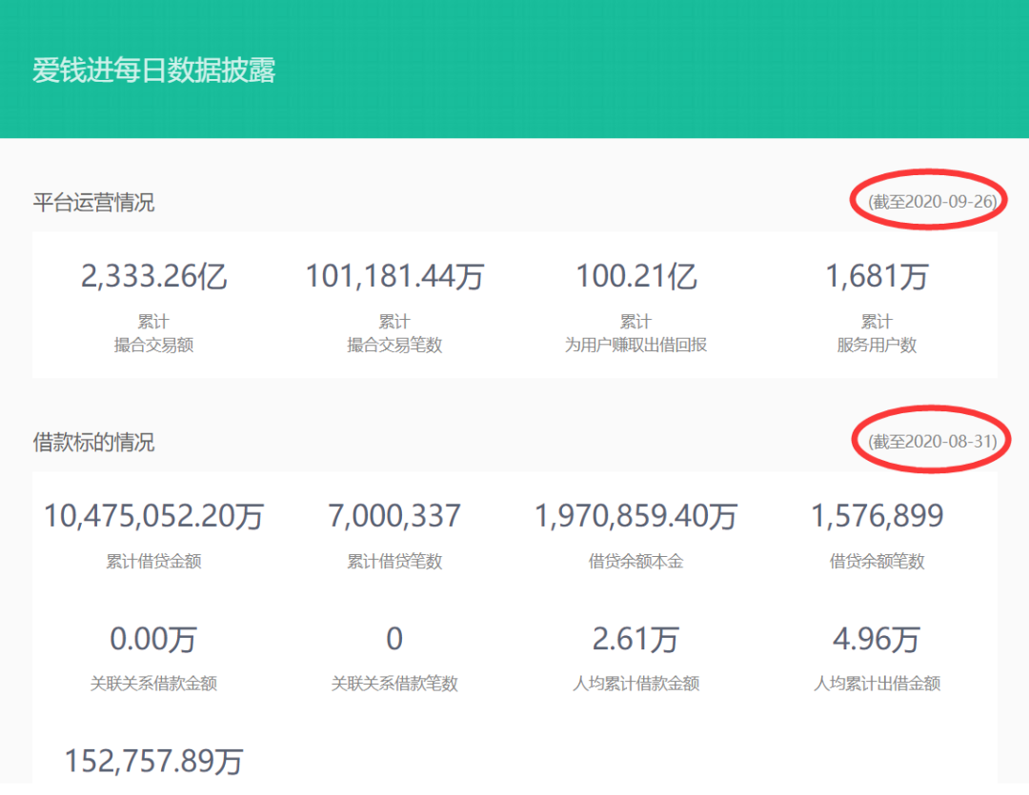1029x795 pixels.
Task: Click the 关联关系借款金额 label
Action: (x=153, y=683)
